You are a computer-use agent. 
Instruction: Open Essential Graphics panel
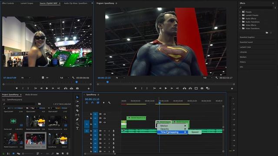[247, 37]
